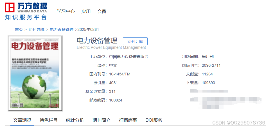Click the publication cycle value 半月刊
This screenshot has height=127, width=266.
tap(208, 57)
